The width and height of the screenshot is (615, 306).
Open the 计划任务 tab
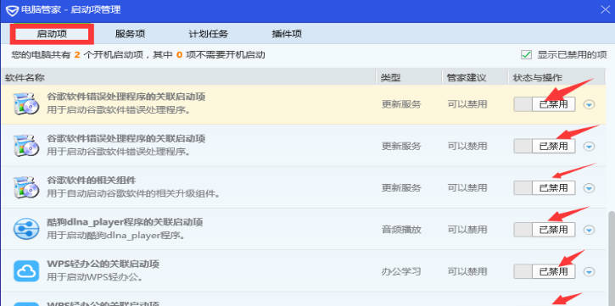(x=209, y=34)
